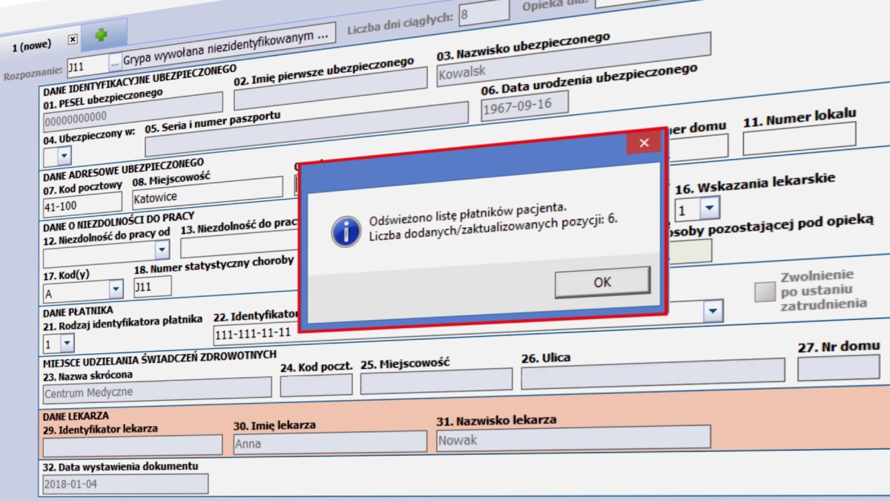Open the "21. Rodzaj identyfikatora płatnika" dropdown
This screenshot has width=890, height=501.
coord(67,342)
